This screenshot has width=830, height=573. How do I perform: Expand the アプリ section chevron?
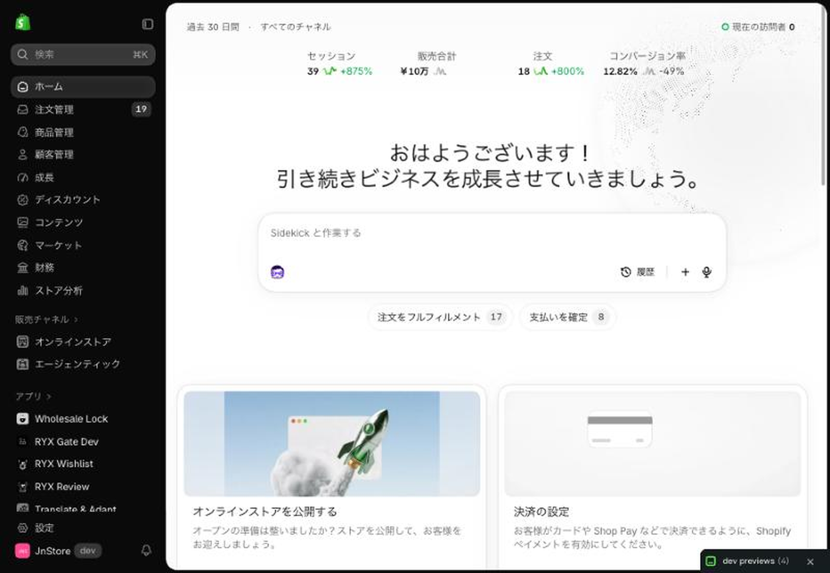(49, 397)
